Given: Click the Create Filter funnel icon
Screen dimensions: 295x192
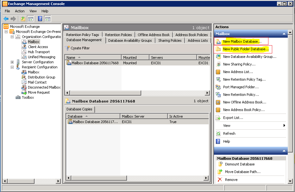Looking at the screenshot, I should pos(67,48).
